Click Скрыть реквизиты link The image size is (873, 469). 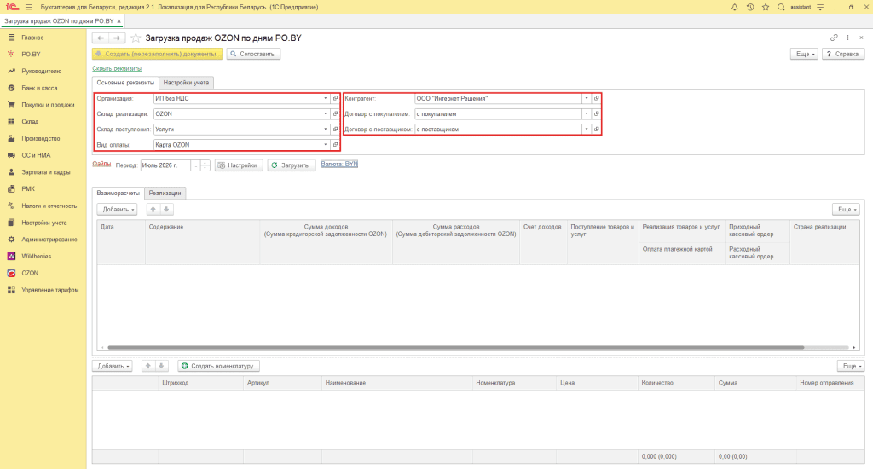pos(117,68)
